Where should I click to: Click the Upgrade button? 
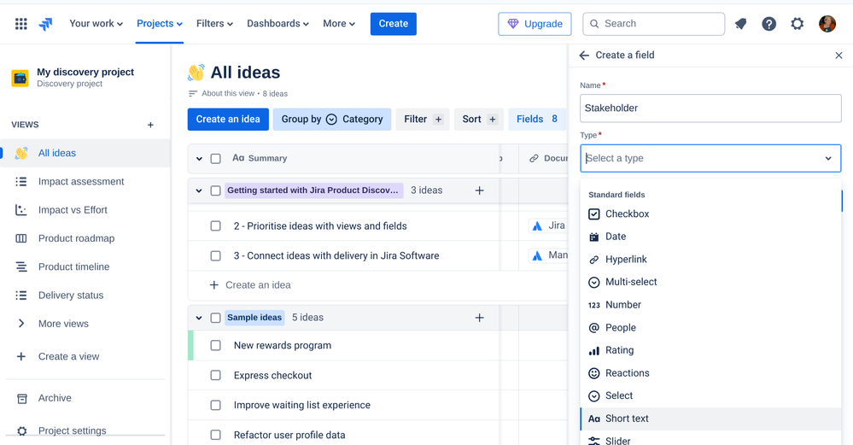[535, 24]
